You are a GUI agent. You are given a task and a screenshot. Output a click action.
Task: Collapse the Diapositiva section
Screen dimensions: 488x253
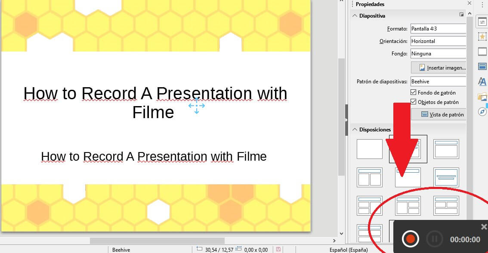[355, 15]
